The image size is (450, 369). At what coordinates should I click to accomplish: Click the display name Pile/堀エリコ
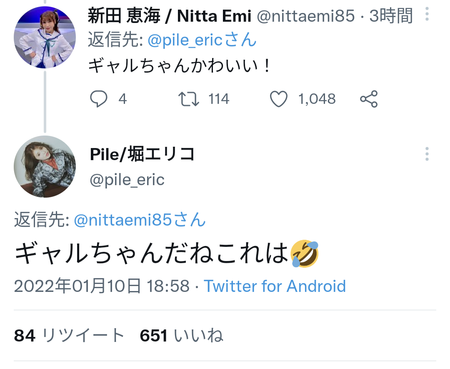(x=142, y=154)
